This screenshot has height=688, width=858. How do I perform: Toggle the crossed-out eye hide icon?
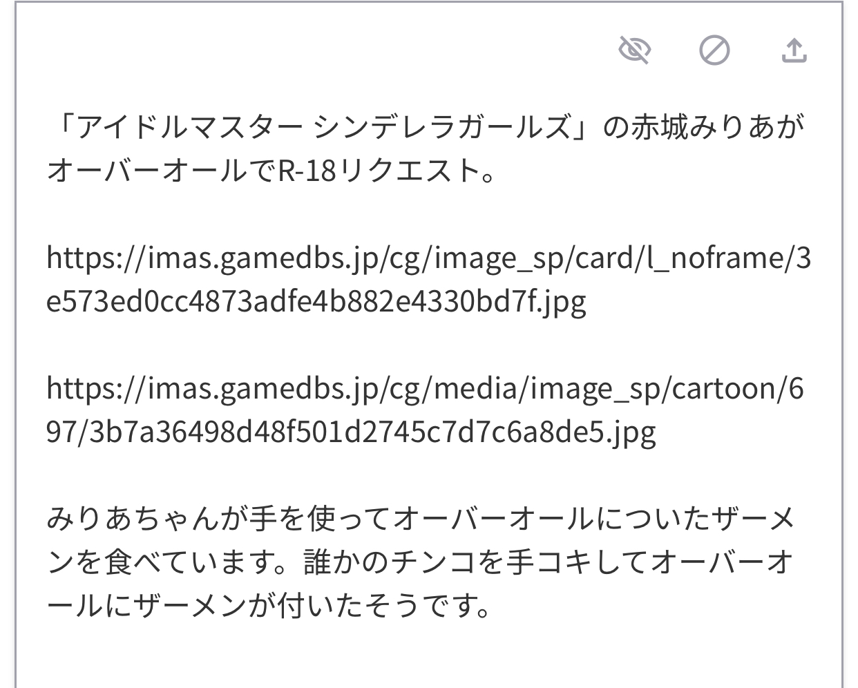tap(634, 50)
